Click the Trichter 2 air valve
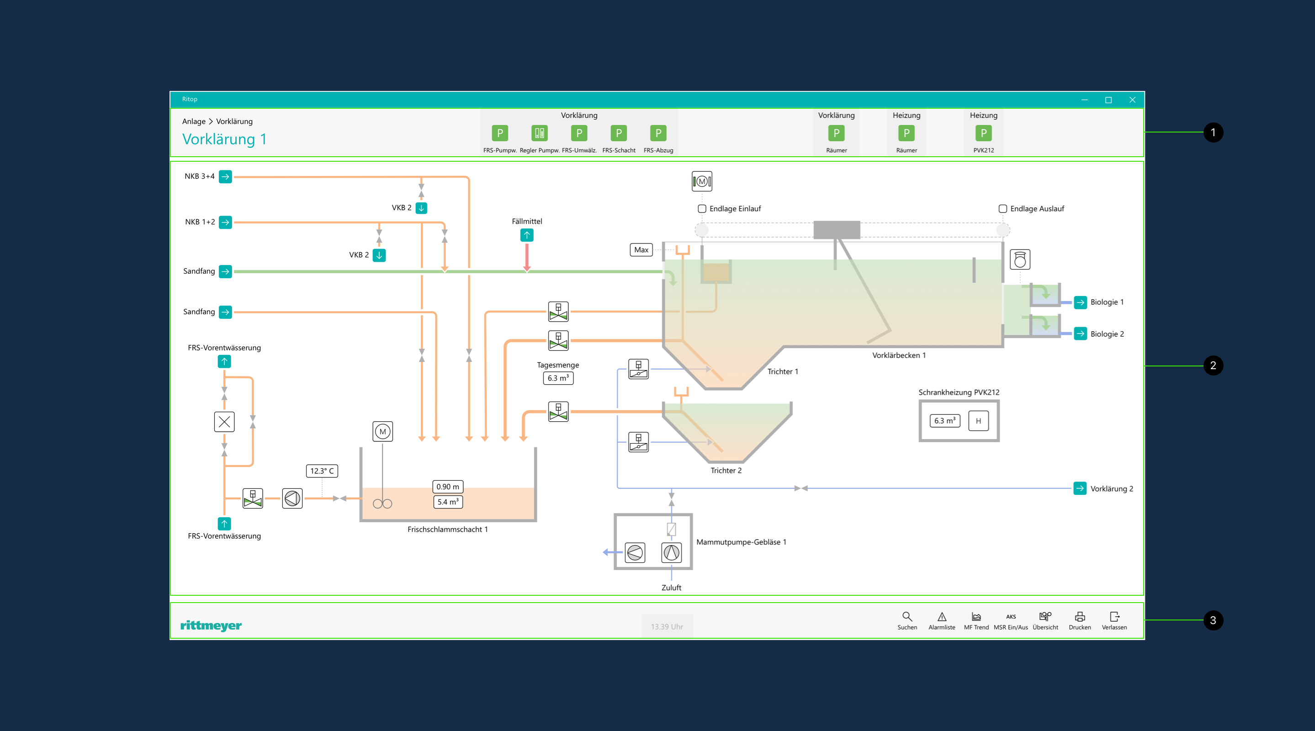The image size is (1315, 731). (639, 441)
